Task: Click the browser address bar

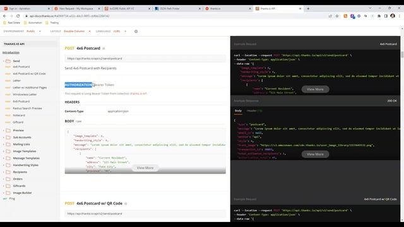Action: tap(175, 16)
